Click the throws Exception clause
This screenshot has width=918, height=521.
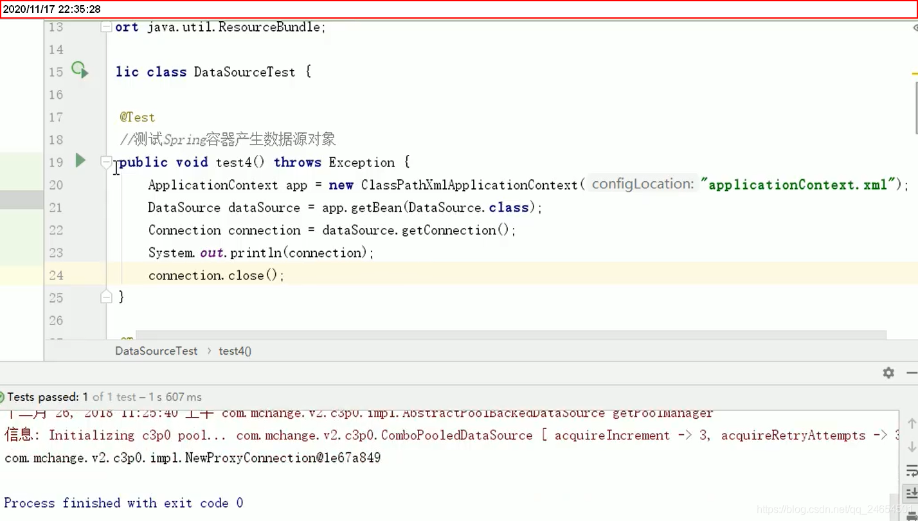334,163
